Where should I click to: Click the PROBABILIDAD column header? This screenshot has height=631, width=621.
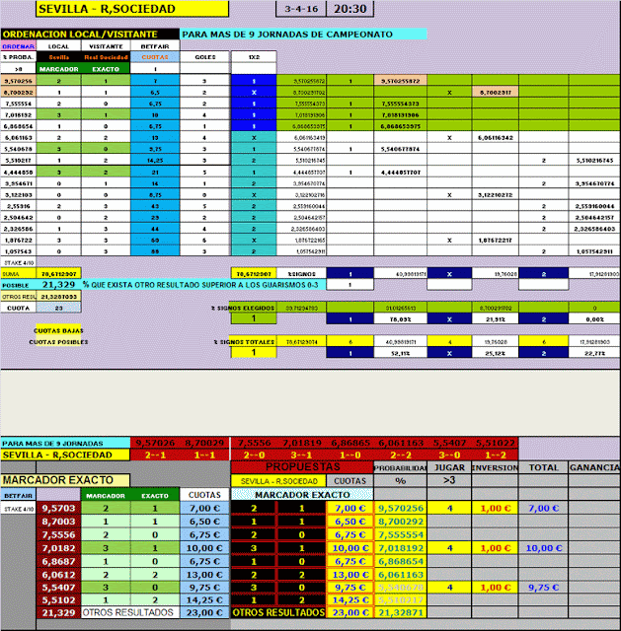[400, 467]
